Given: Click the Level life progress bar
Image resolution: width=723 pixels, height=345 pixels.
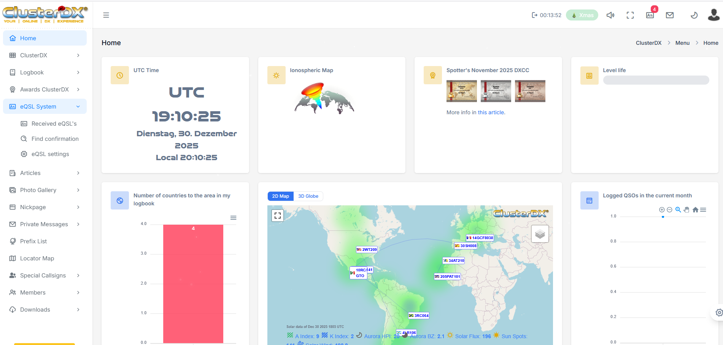Looking at the screenshot, I should click(656, 80).
